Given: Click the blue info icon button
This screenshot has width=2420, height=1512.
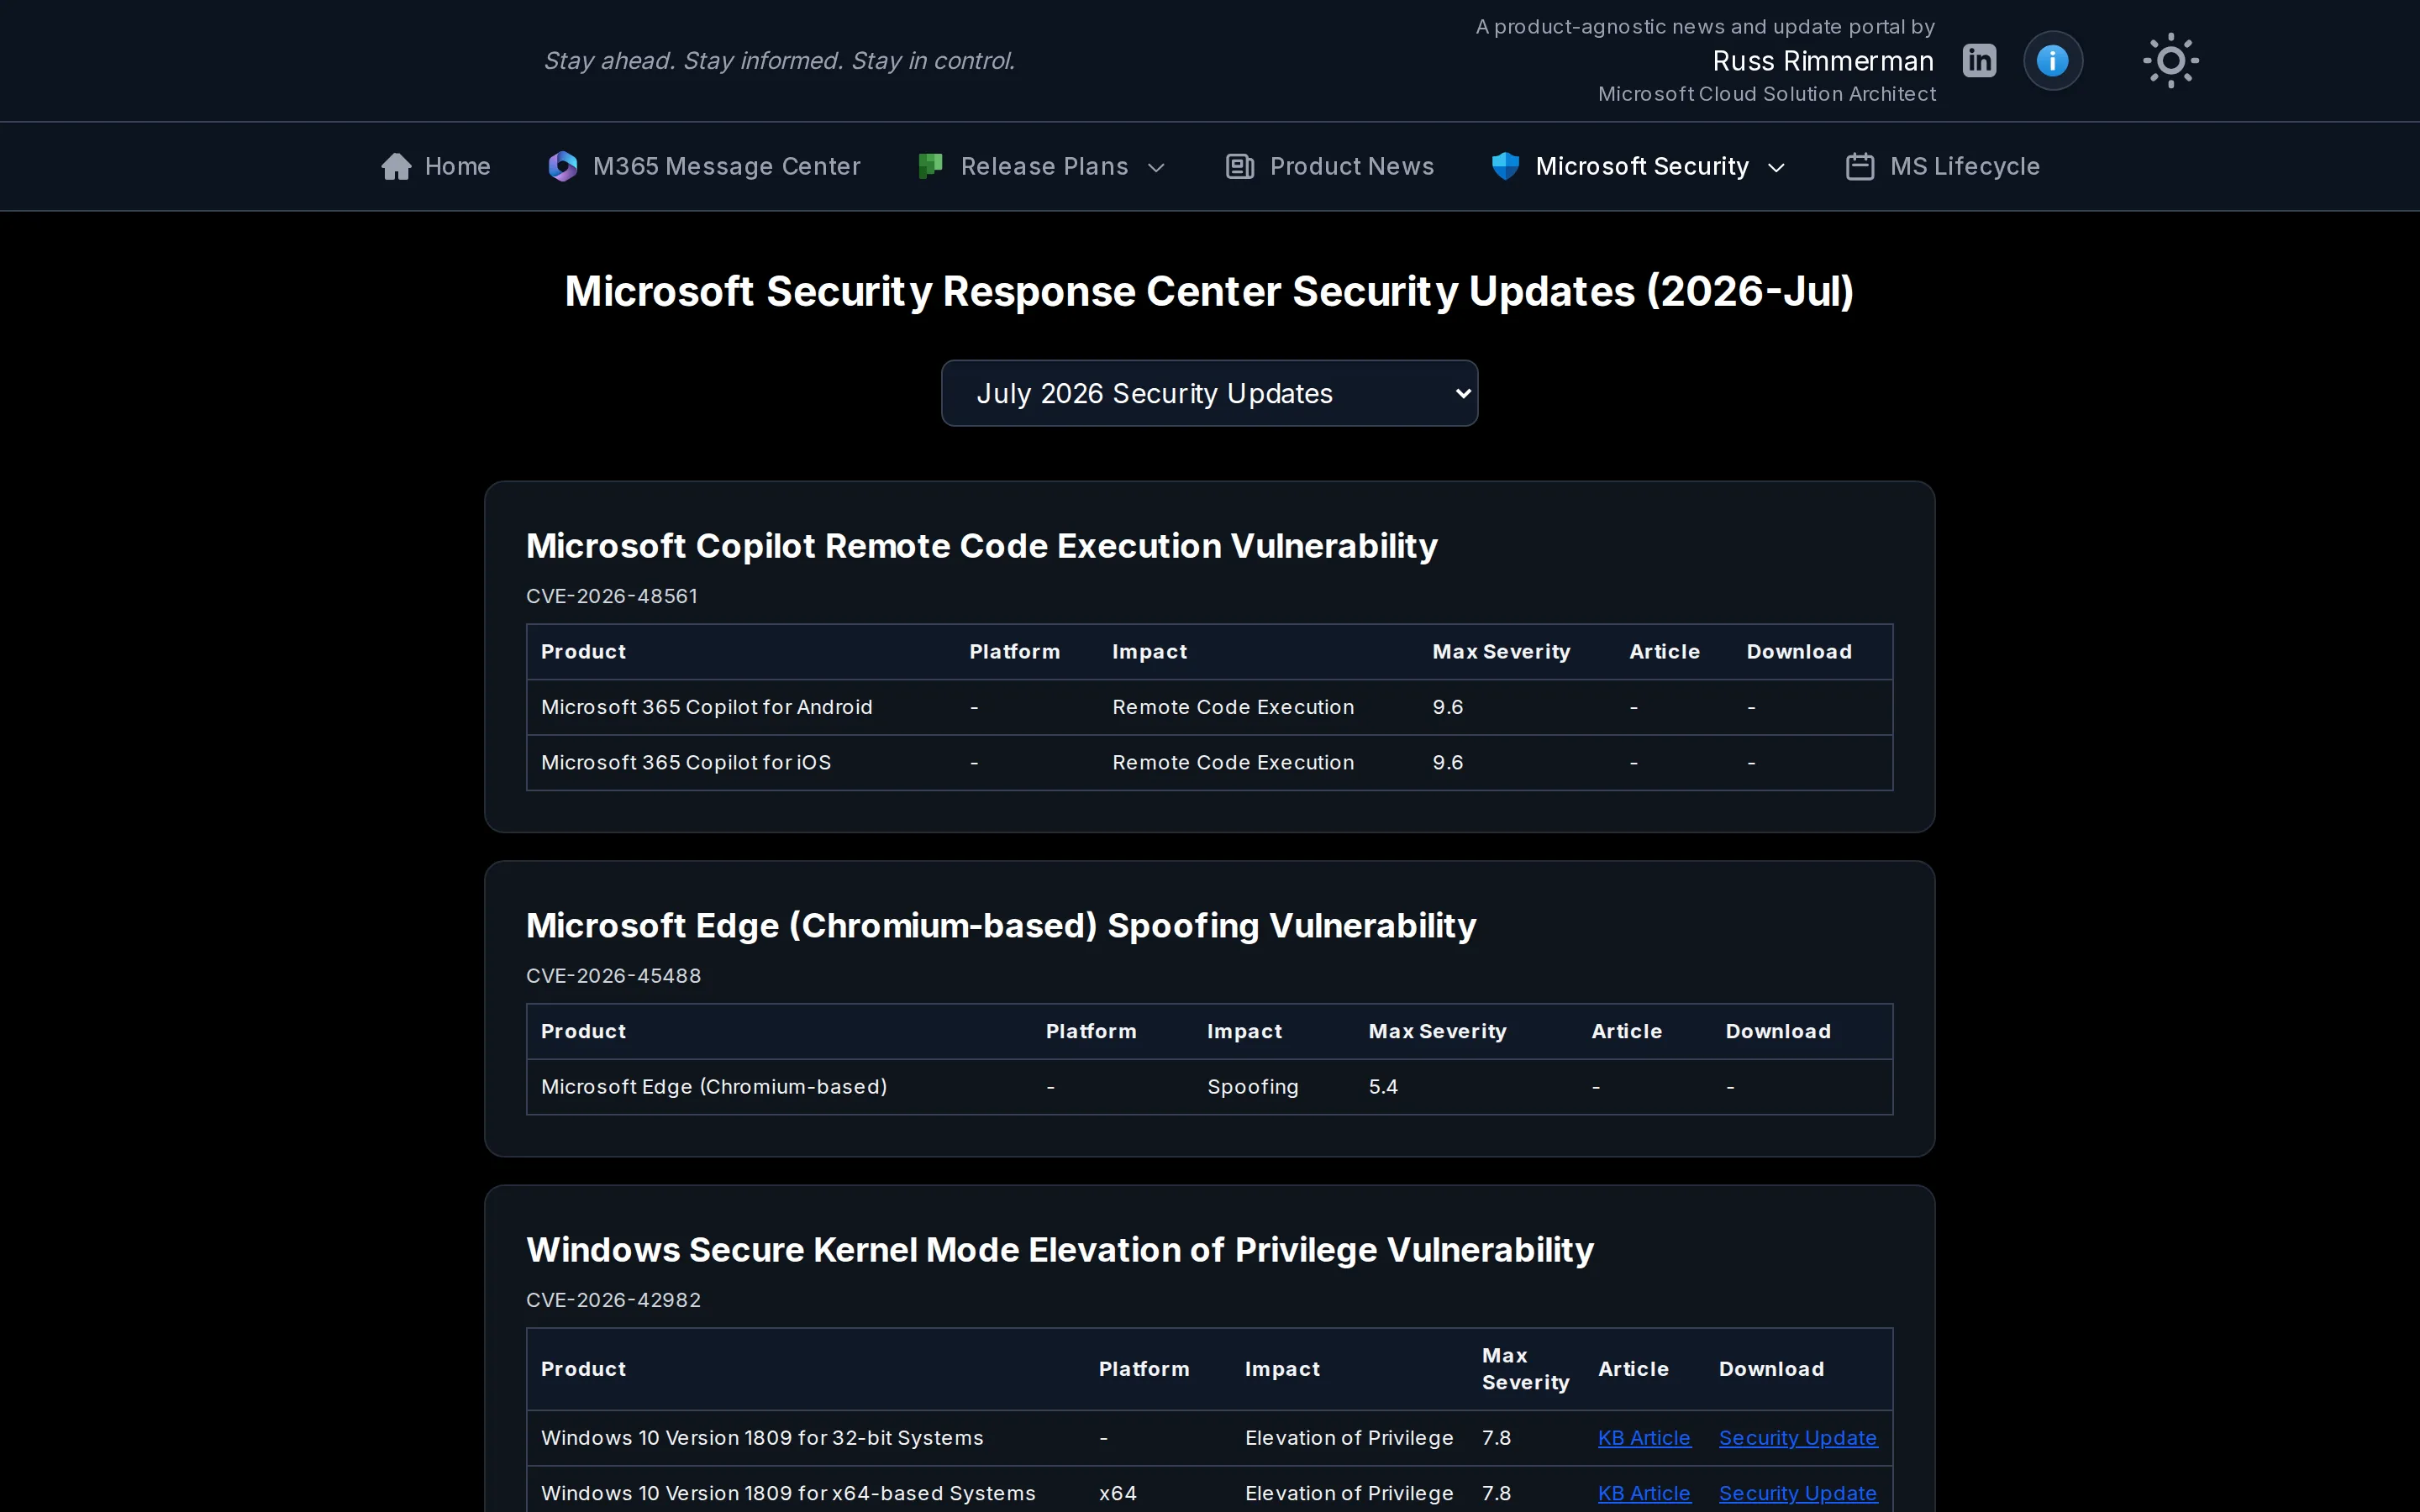Looking at the screenshot, I should [x=2053, y=60].
